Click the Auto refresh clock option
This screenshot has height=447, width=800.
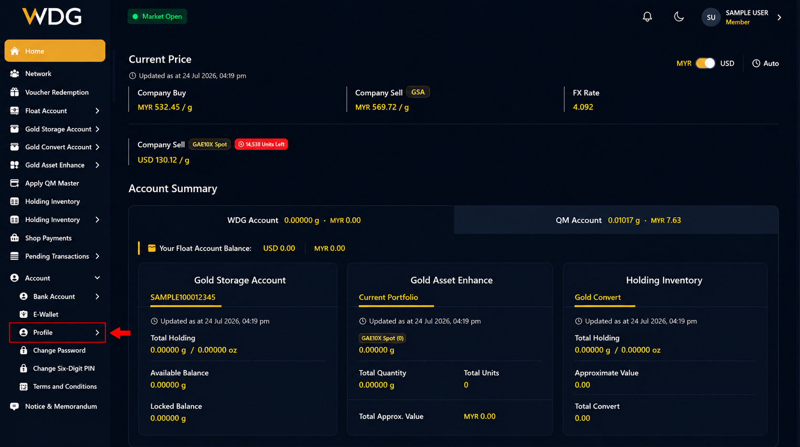[x=765, y=63]
